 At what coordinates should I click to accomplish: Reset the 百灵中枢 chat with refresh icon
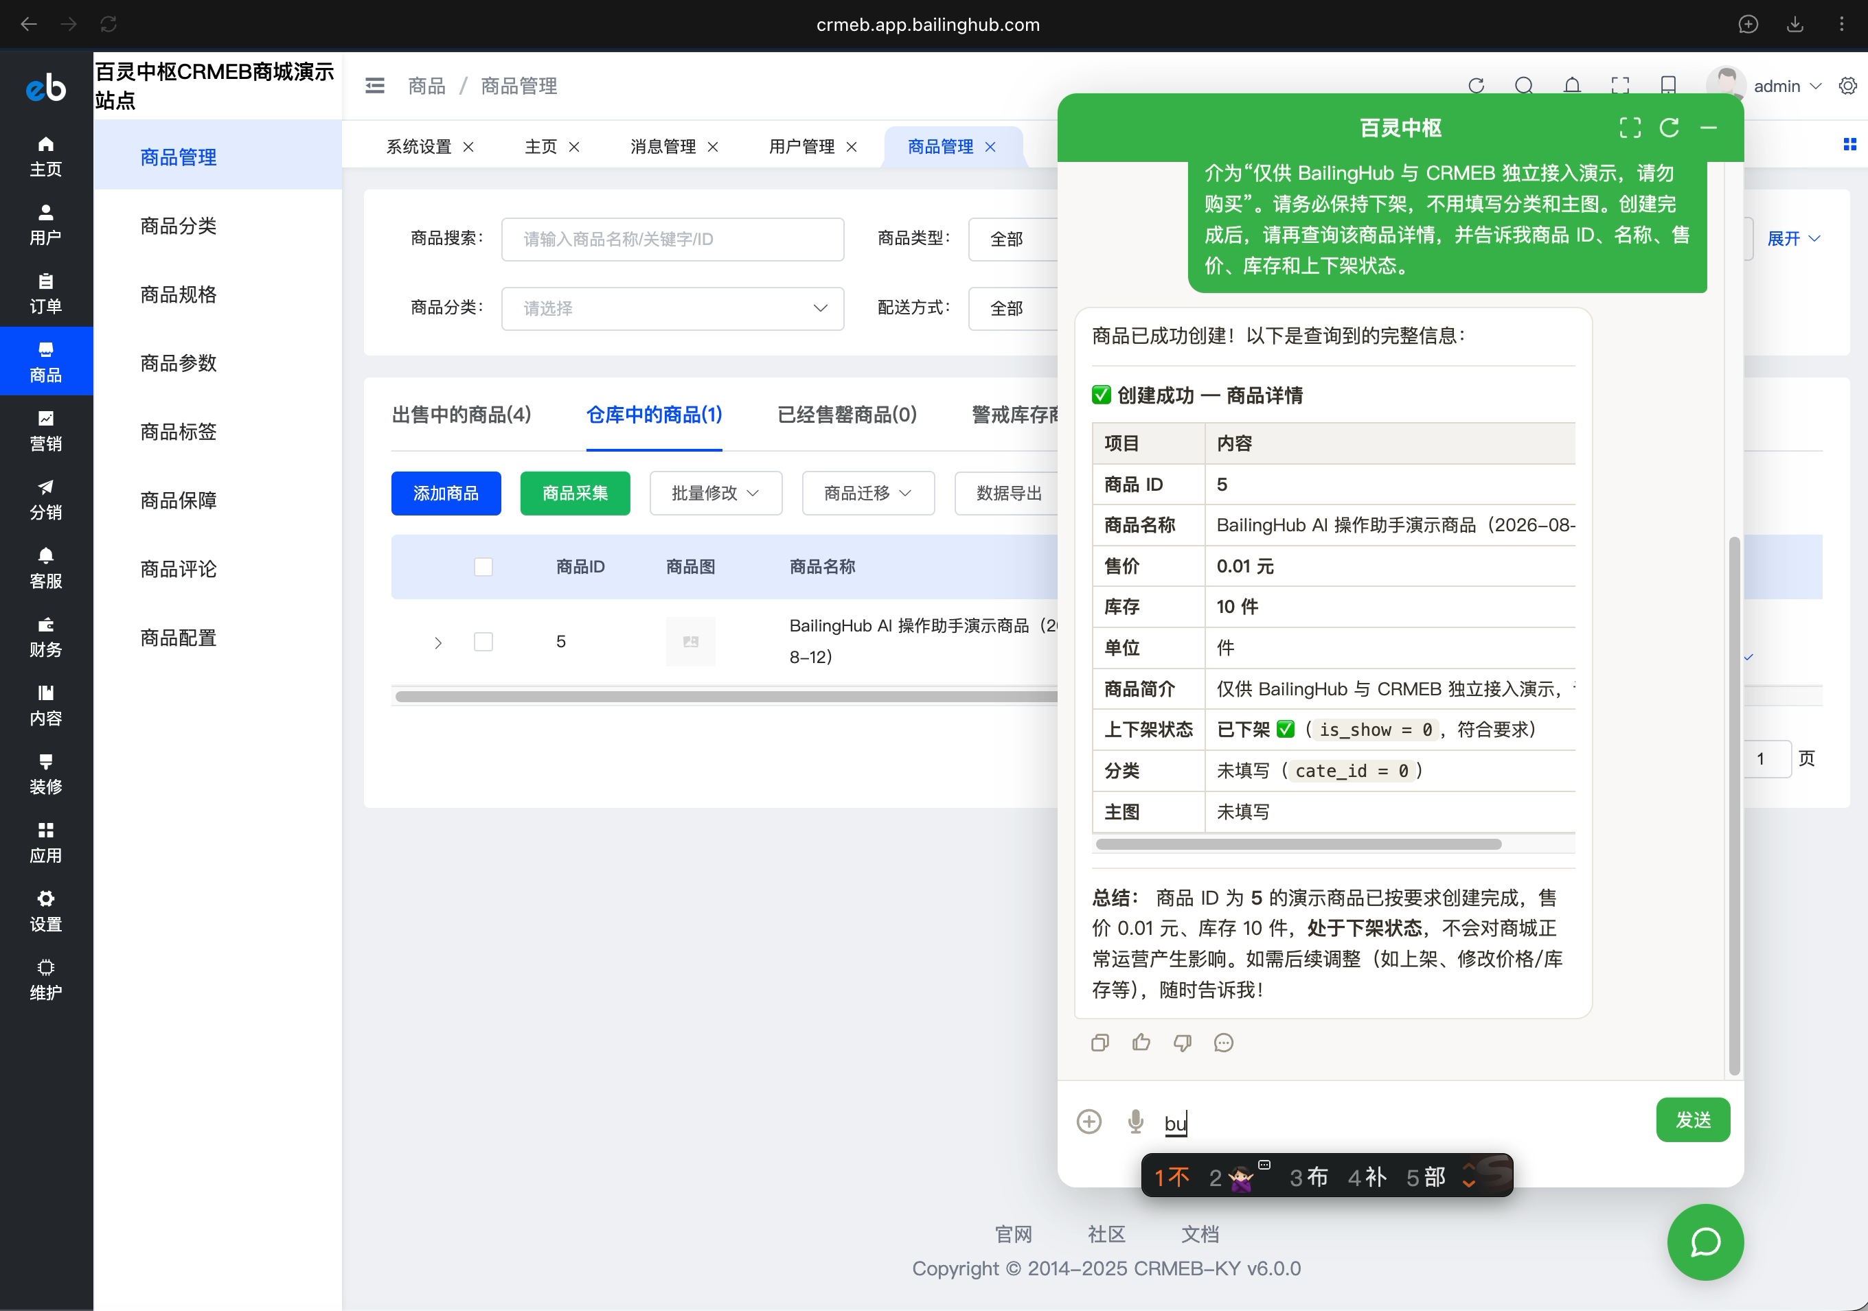tap(1669, 127)
